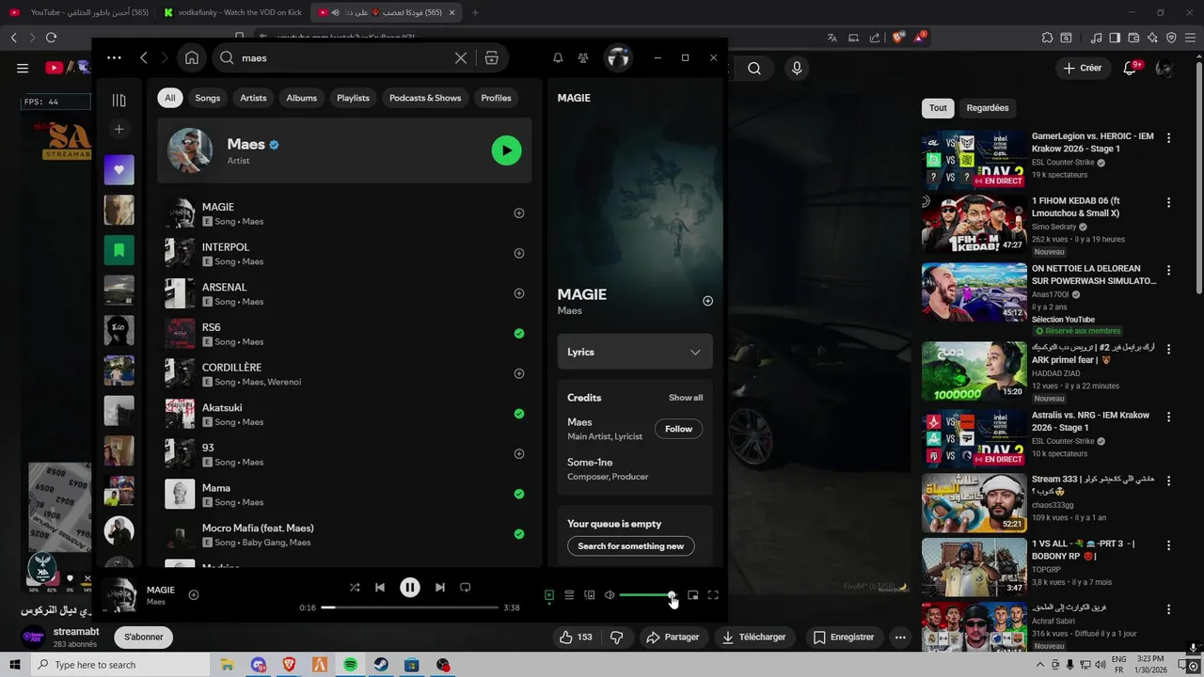The height and width of the screenshot is (677, 1204).
Task: Open the YouTube Créer button
Action: [x=1082, y=68]
